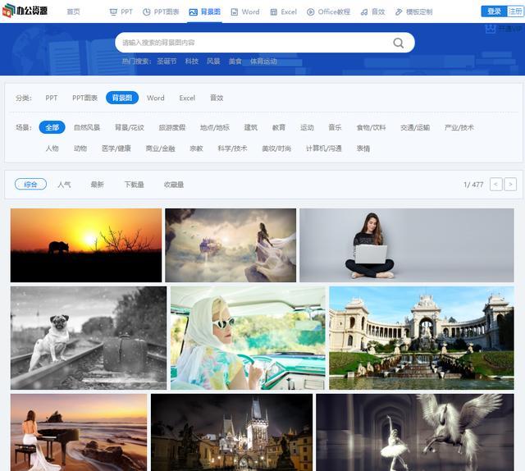Click the 圣诞节 hot search link

click(167, 62)
